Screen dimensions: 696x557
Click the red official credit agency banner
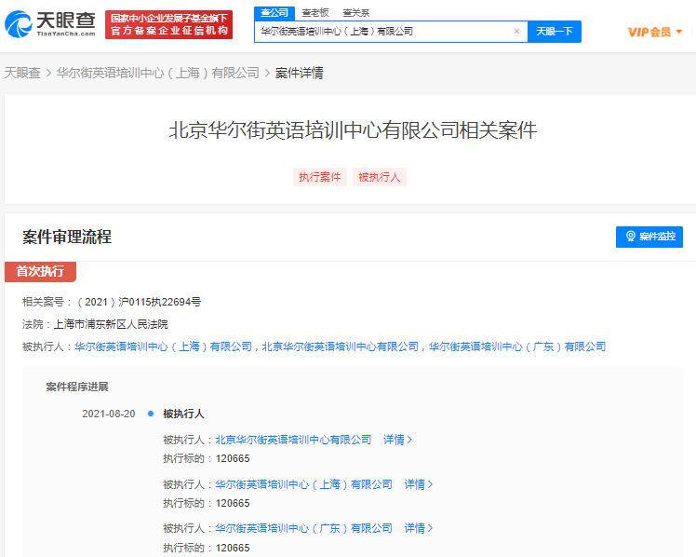coord(168,24)
